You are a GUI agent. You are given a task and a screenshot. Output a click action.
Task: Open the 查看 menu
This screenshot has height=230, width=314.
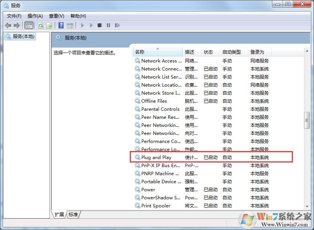[56, 16]
